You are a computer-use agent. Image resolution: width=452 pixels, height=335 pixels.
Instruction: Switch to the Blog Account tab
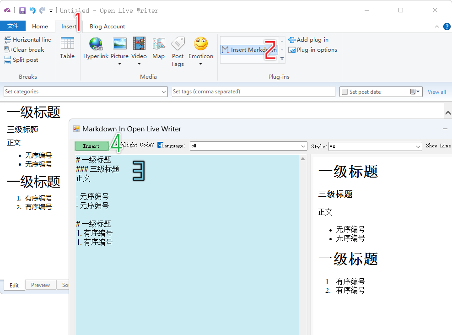(x=107, y=26)
